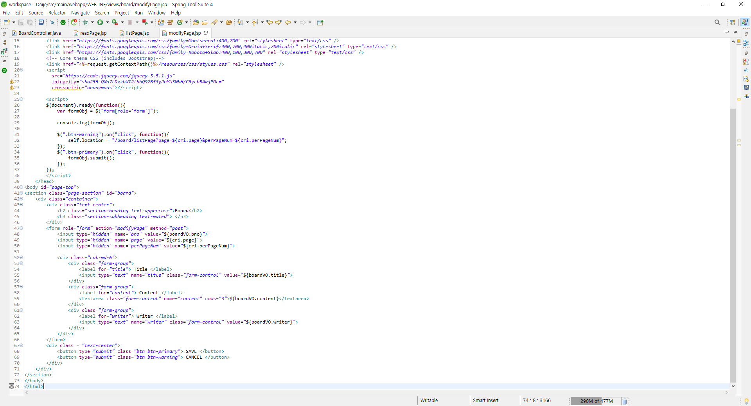This screenshot has height=406, width=751.
Task: Go to Previous Annotation arrow icon
Action: pos(255,22)
